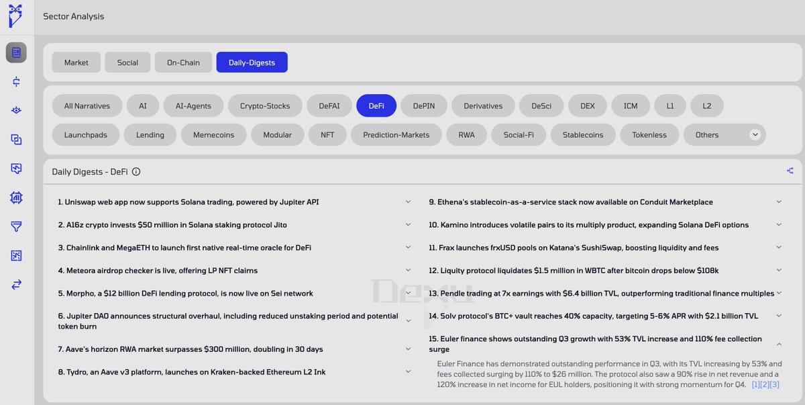
Task: Open the AI chip sidebar icon
Action: 16,197
